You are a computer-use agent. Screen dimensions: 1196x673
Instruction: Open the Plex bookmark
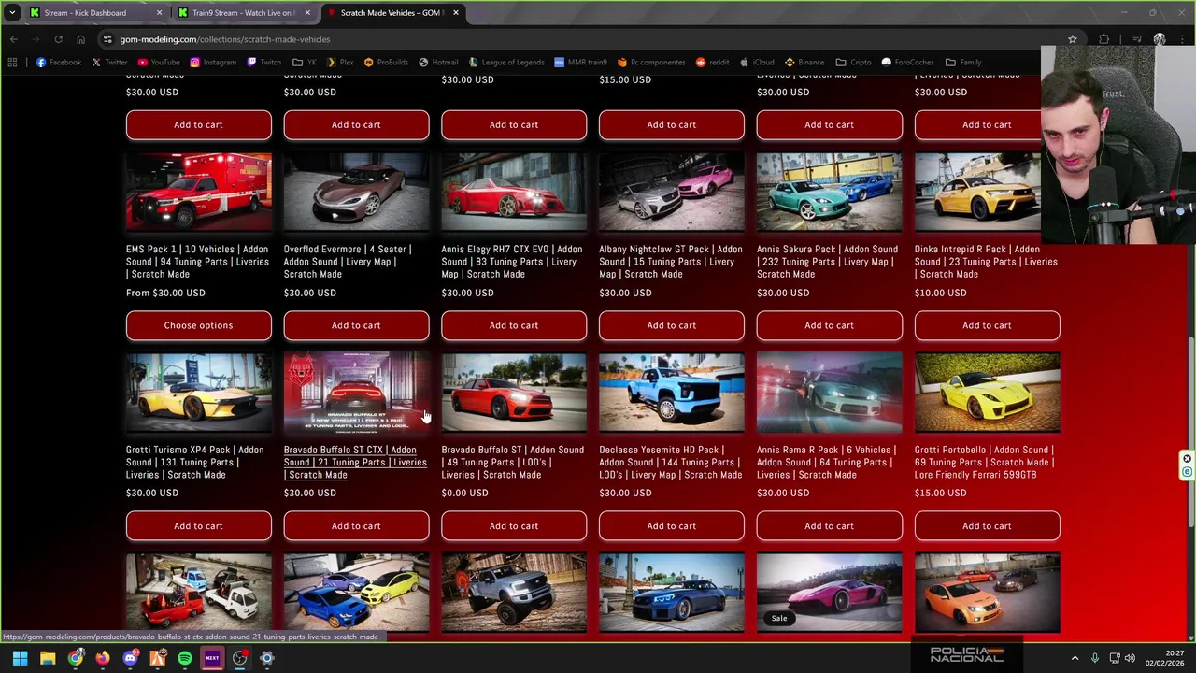339,63
